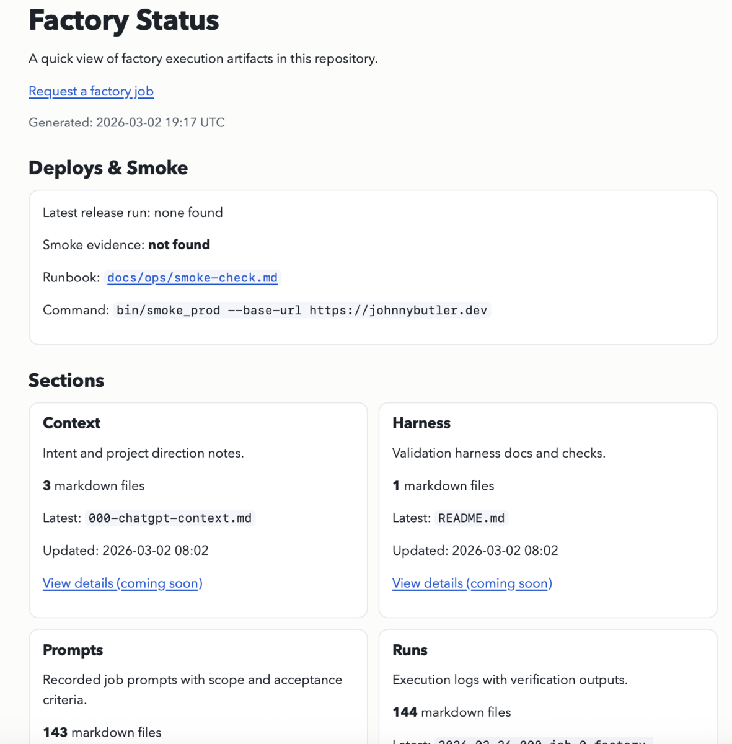Click the Factory Status page heading
The image size is (732, 744).
(123, 20)
